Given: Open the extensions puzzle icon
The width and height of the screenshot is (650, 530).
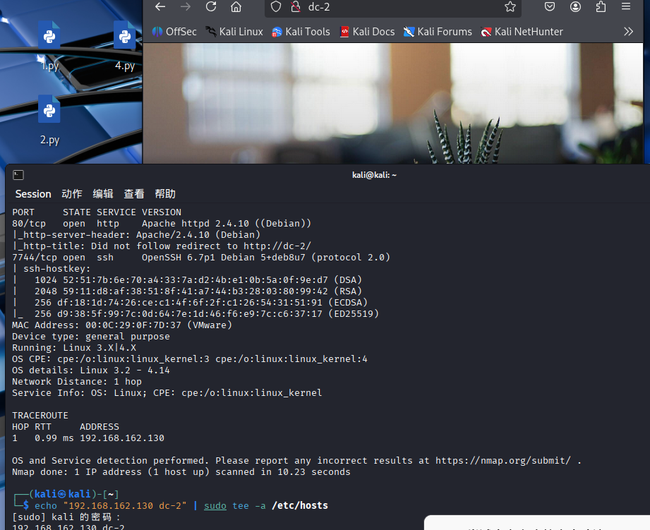Looking at the screenshot, I should coord(601,6).
